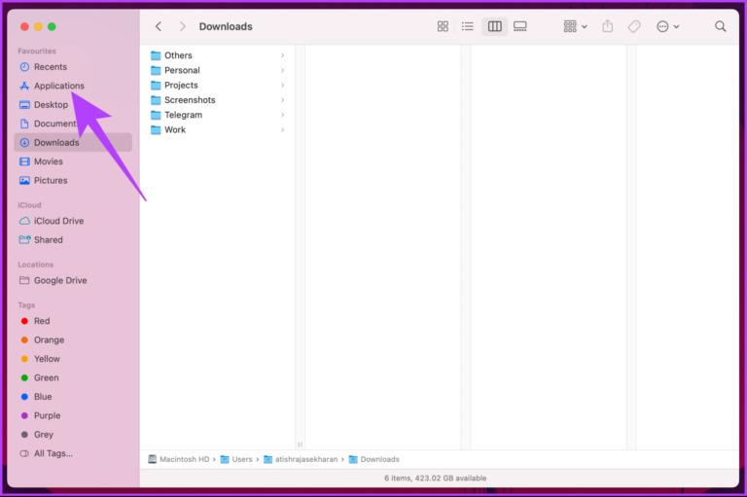Viewport: 747px width, 497px height.
Task: Open the Shared sidebar item
Action: 73,240
